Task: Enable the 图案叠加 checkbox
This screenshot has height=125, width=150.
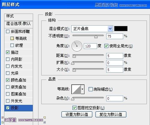Action: coord(8,94)
